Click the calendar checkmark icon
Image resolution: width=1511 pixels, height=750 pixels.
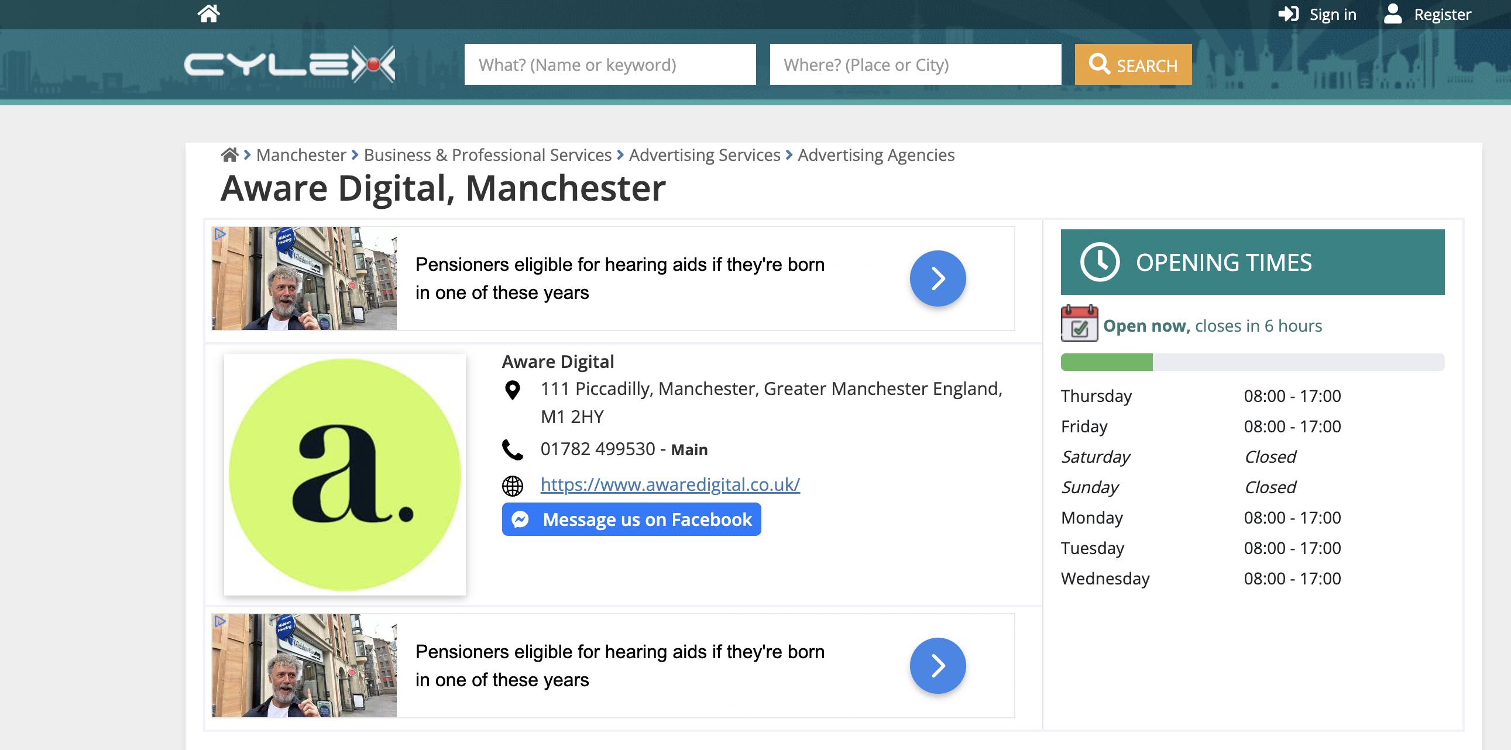[1079, 323]
